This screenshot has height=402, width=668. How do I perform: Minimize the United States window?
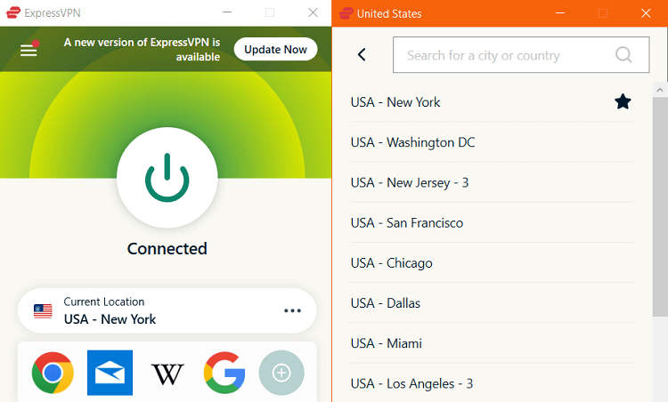tap(560, 13)
